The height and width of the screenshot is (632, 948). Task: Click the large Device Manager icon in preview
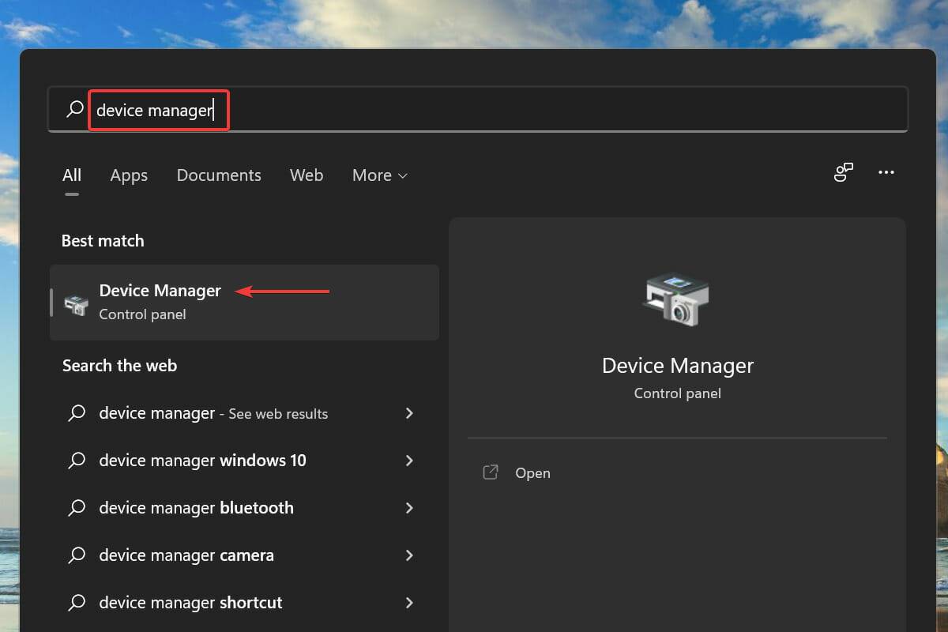pos(676,299)
